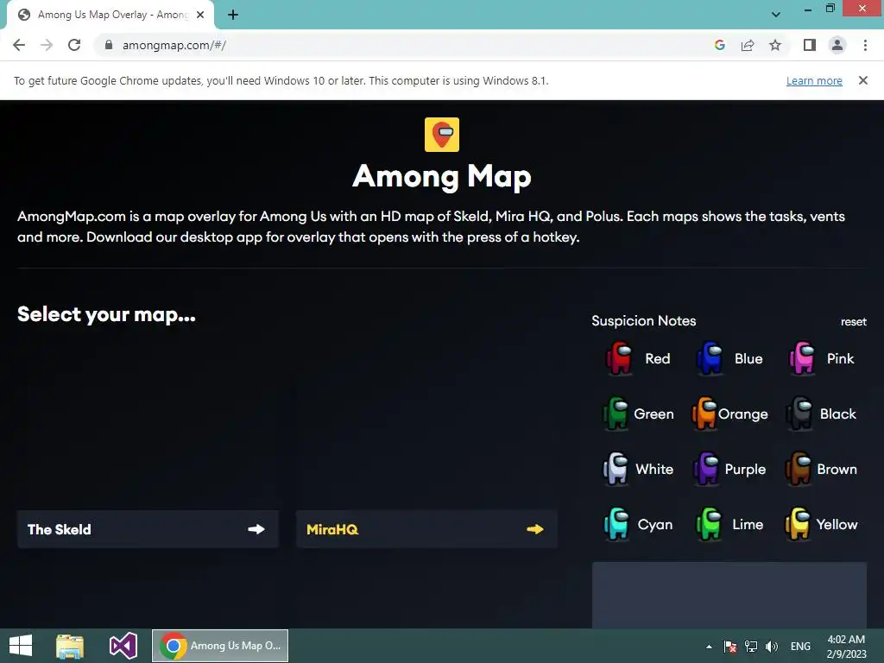Bookmark this tab with the star

click(775, 45)
